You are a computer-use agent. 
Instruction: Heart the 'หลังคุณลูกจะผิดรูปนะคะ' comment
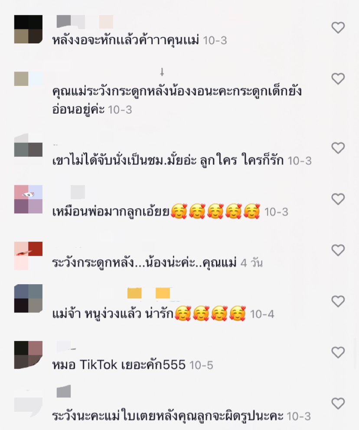[338, 404]
